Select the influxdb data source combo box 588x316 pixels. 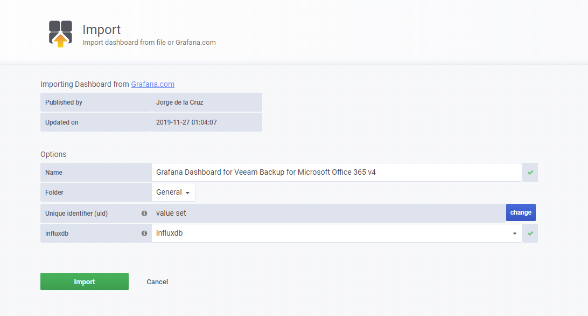click(337, 233)
